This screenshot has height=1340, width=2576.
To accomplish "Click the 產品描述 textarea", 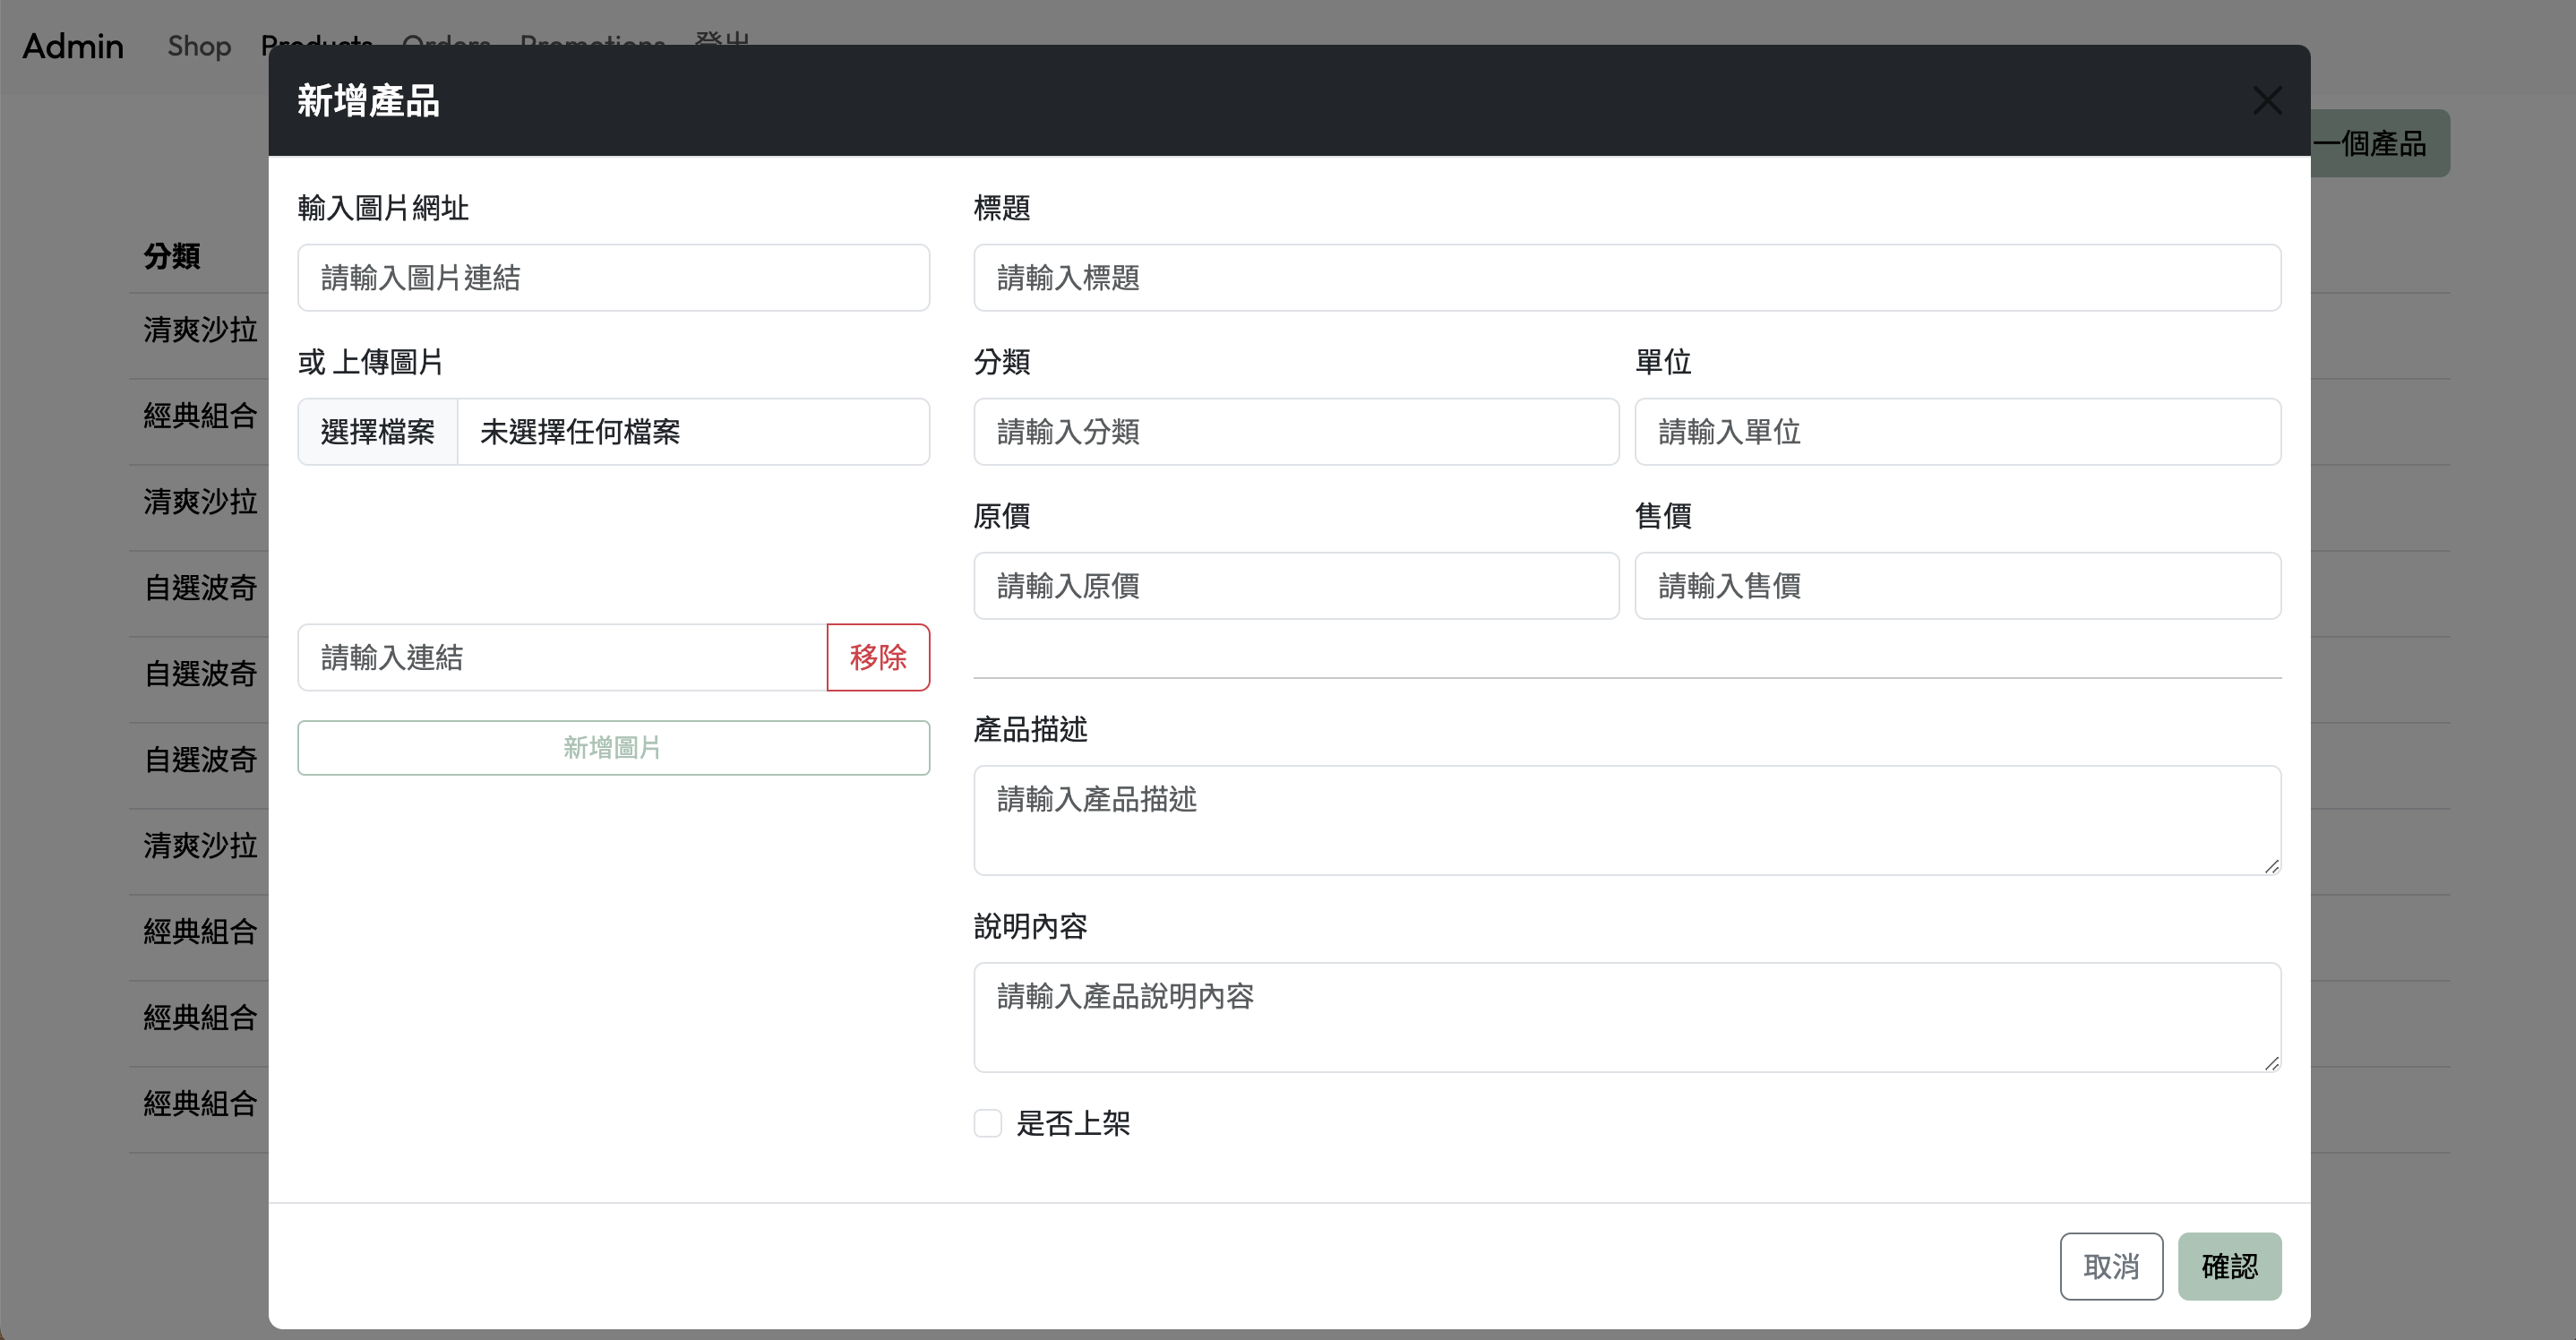I will pos(1627,820).
